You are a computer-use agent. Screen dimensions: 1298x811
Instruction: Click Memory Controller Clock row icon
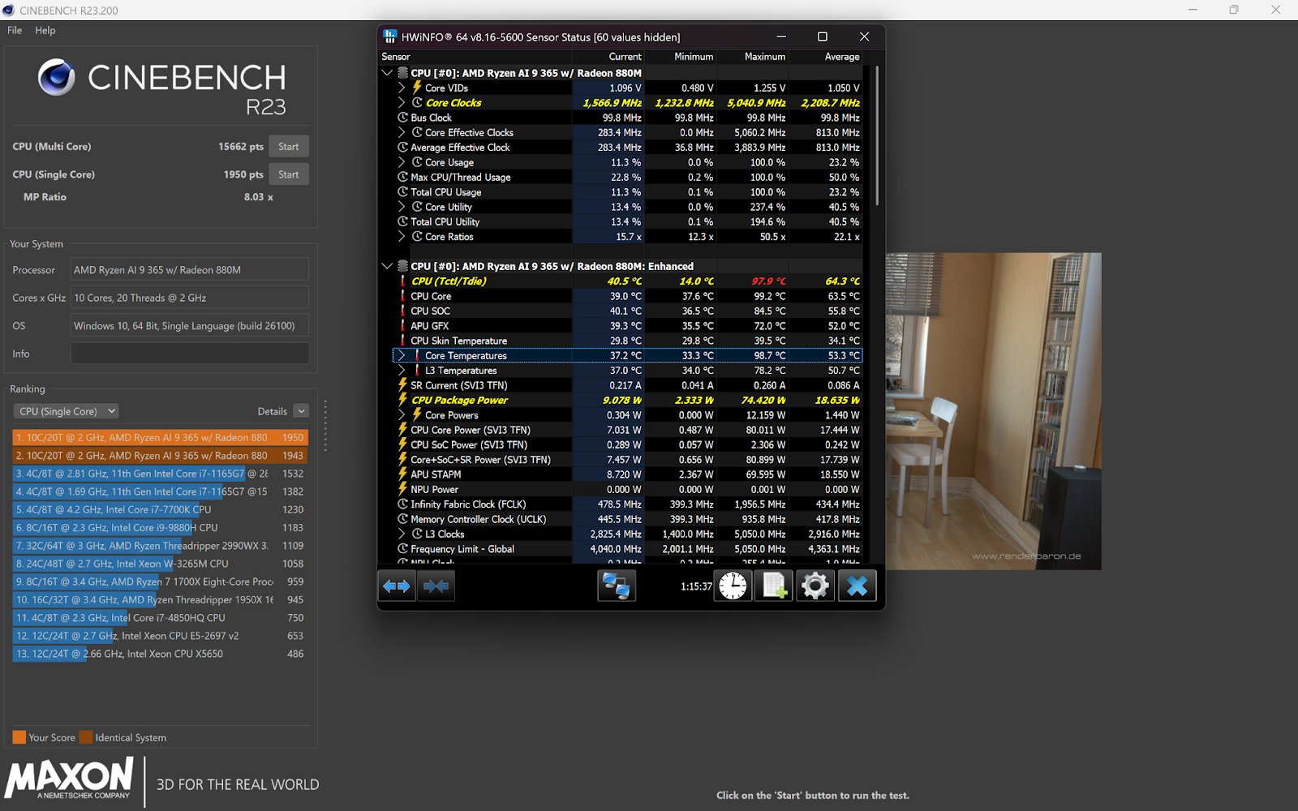[402, 519]
